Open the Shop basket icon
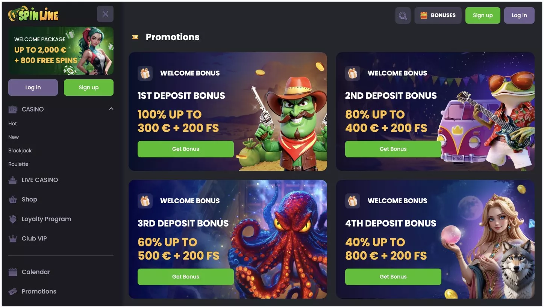The height and width of the screenshot is (308, 544). pyautogui.click(x=13, y=199)
